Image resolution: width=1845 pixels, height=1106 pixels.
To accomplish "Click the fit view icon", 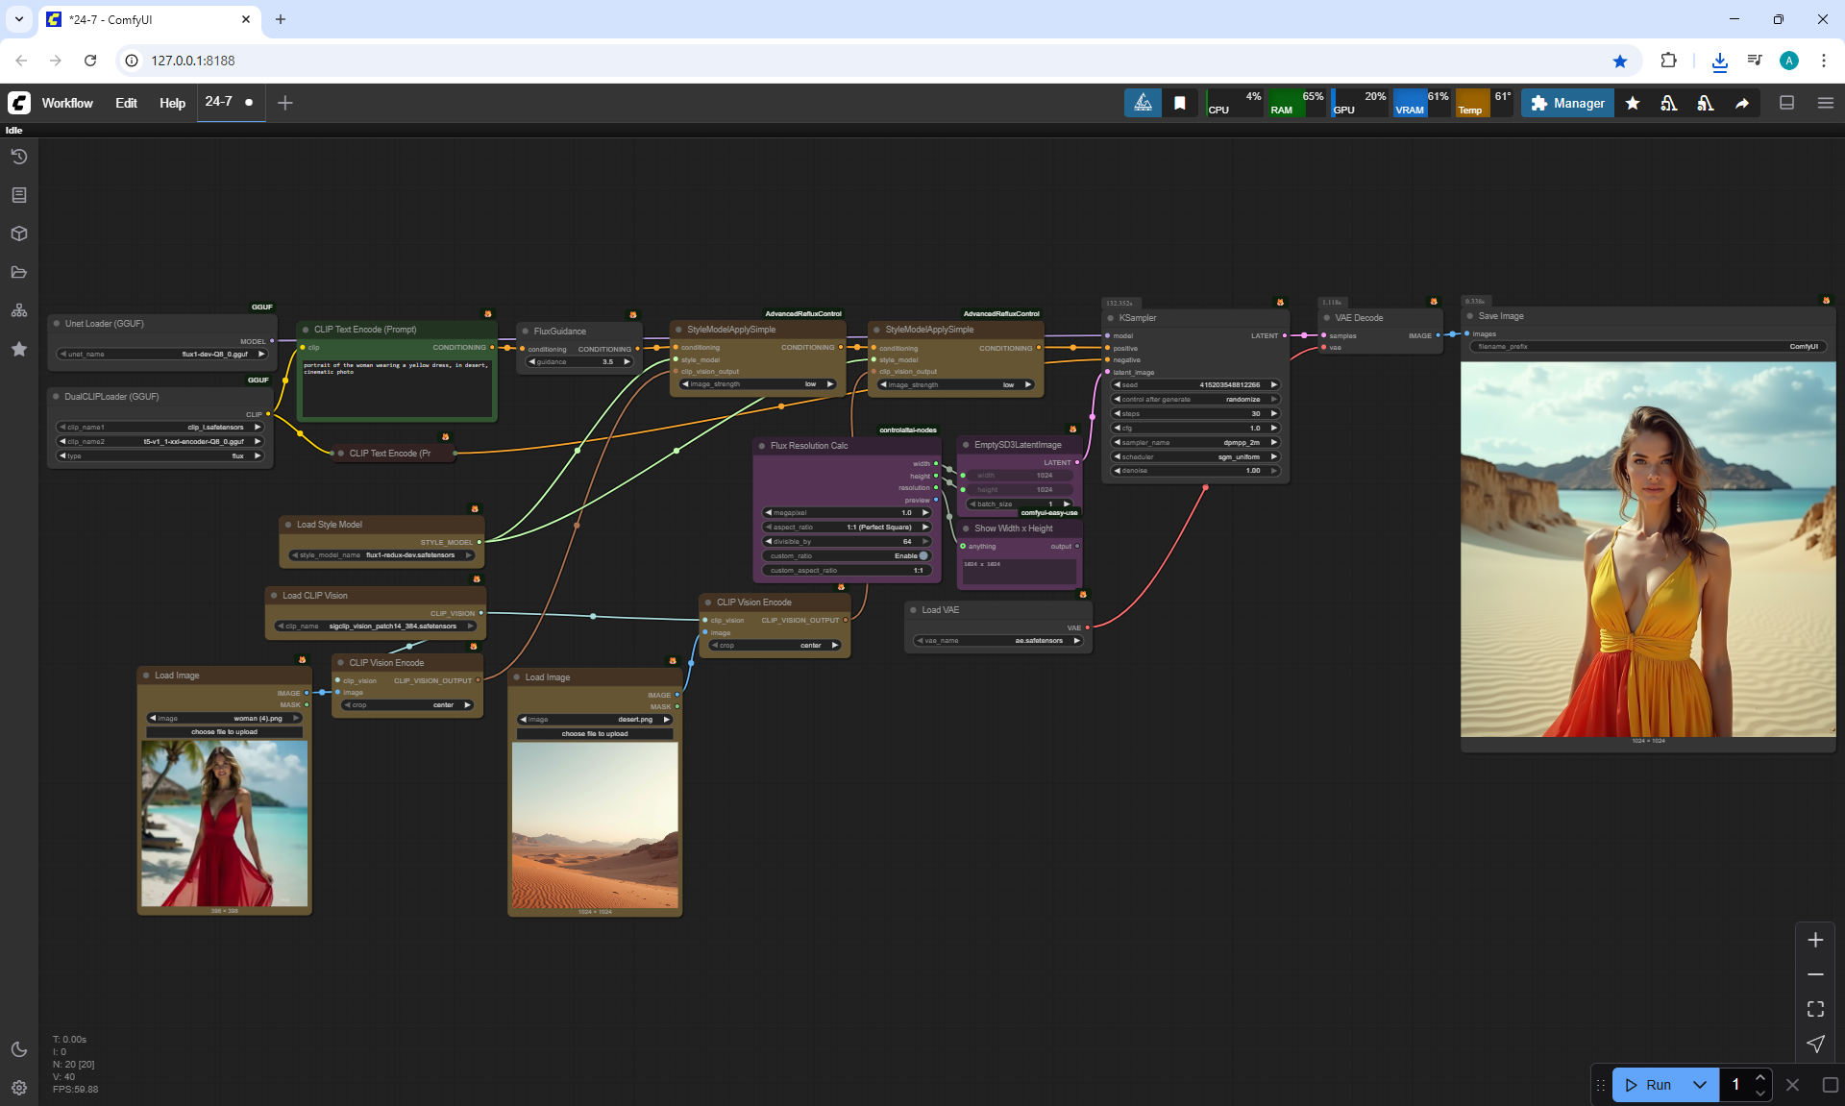I will 1815,1009.
